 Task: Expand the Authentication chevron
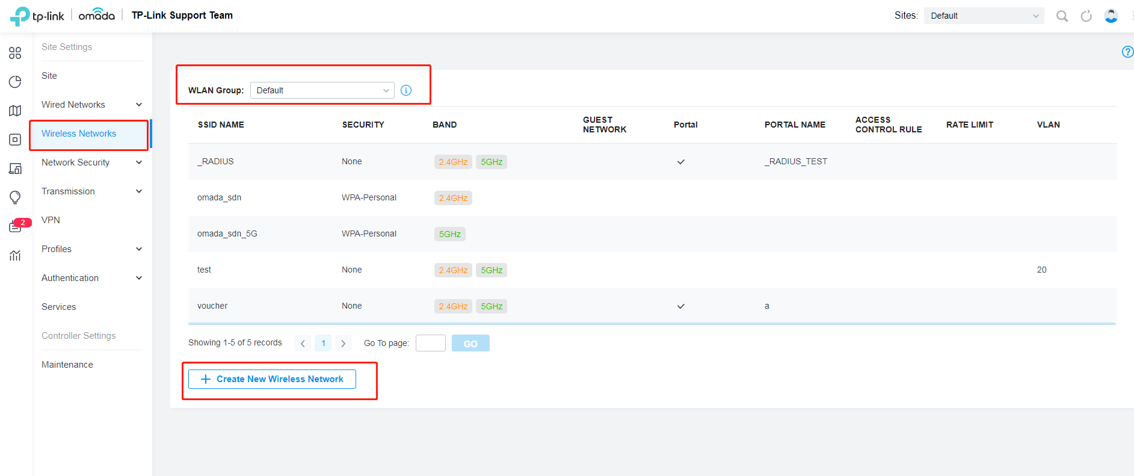point(139,278)
